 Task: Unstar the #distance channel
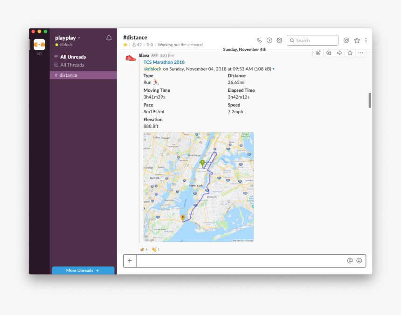pos(125,45)
